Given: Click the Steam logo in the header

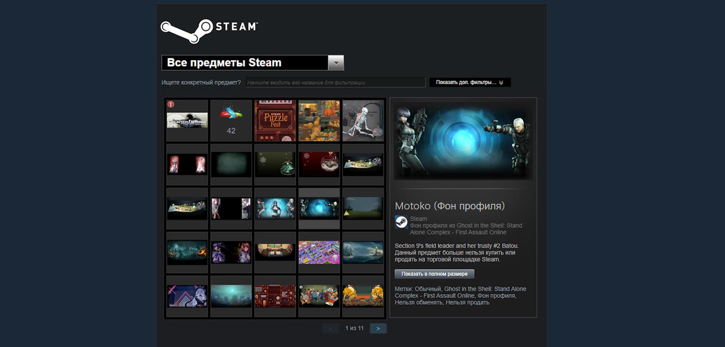Looking at the screenshot, I should (x=209, y=31).
